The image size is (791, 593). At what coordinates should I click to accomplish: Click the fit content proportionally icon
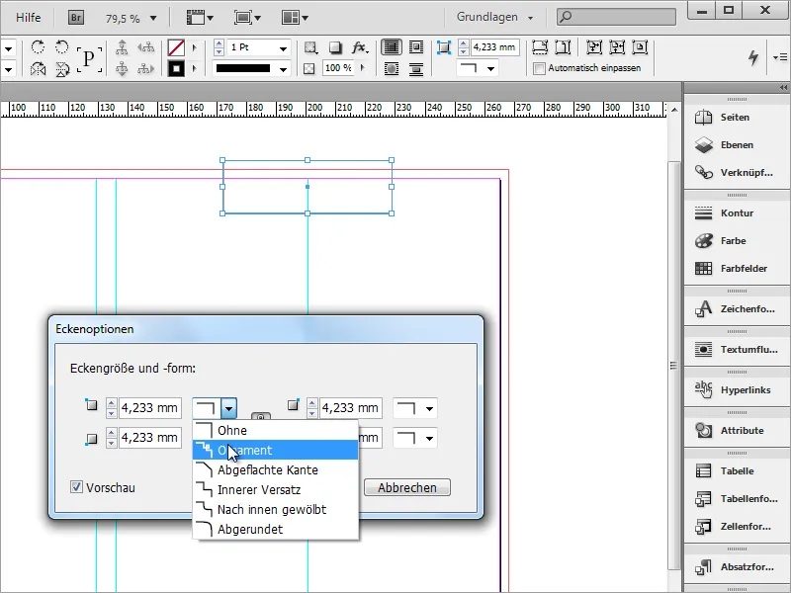(x=563, y=47)
